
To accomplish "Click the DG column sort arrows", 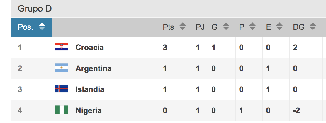I will 313,26.
